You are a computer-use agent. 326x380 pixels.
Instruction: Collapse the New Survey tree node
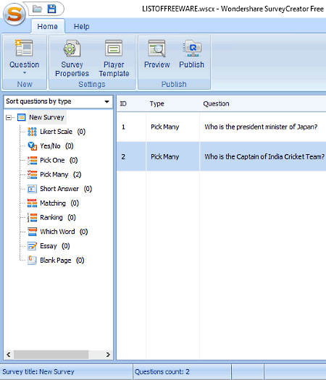click(x=9, y=117)
